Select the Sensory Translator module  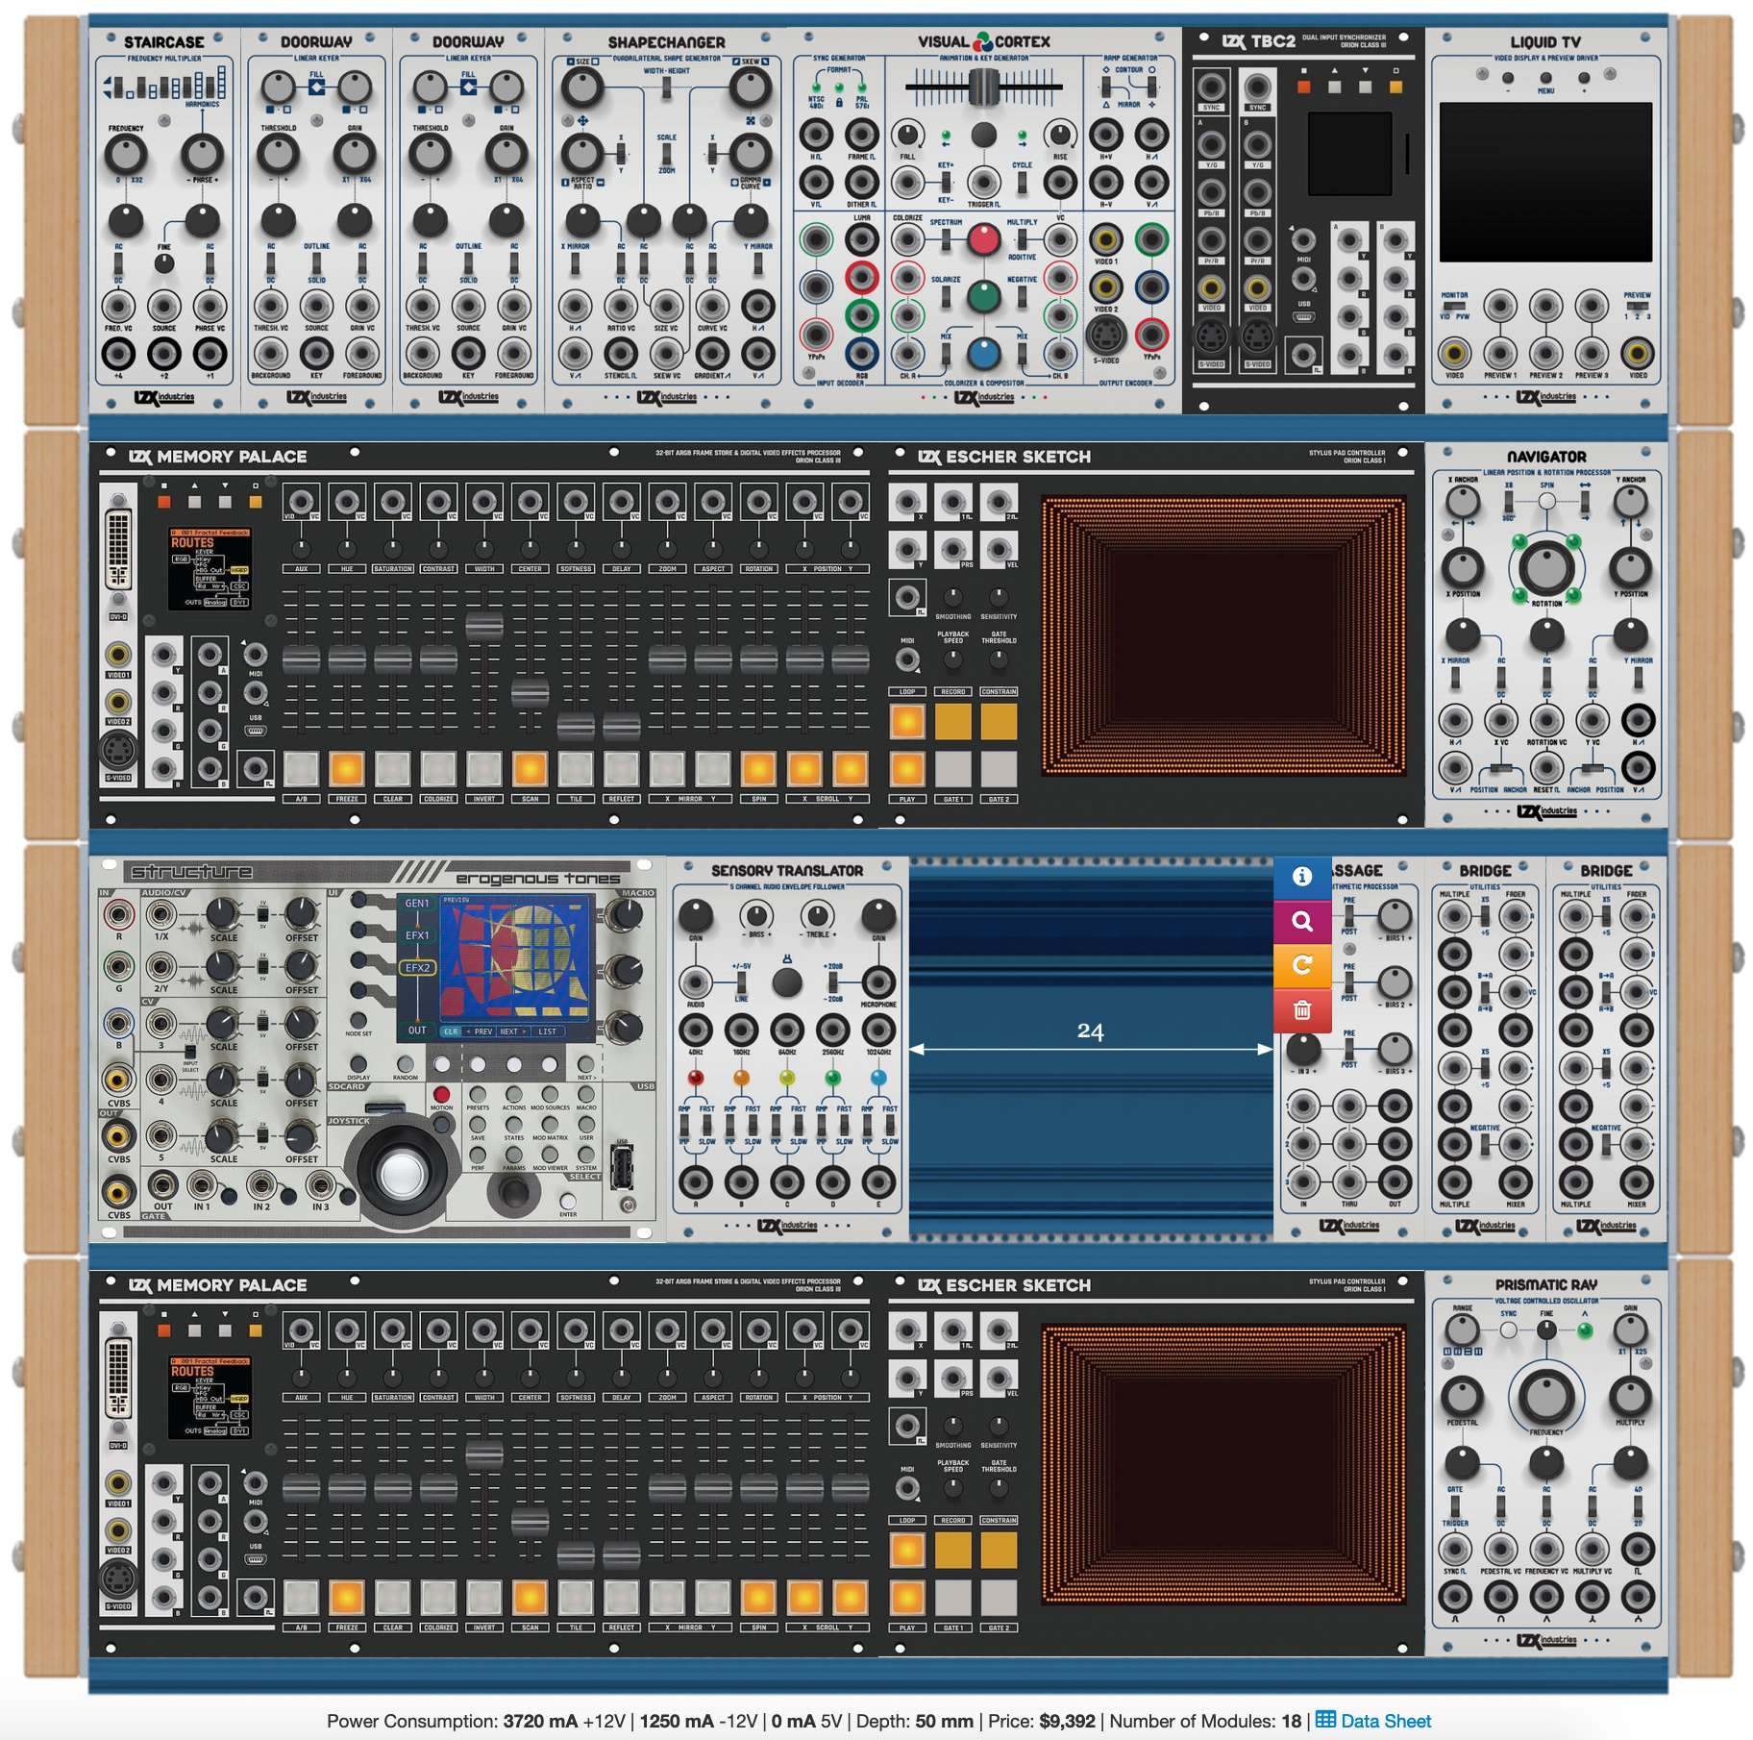click(787, 1049)
